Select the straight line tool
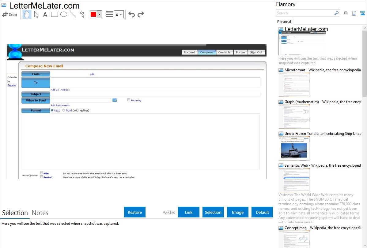The image size is (367, 248). pyautogui.click(x=73, y=14)
